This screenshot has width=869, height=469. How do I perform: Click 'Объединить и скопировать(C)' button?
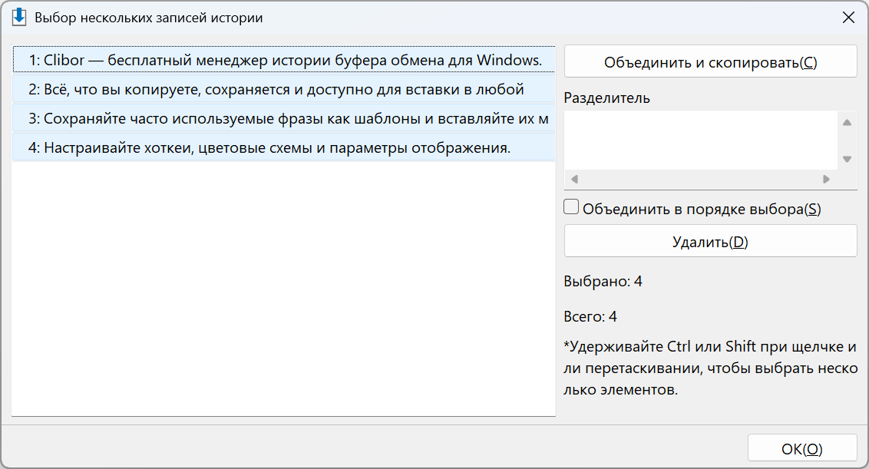tap(711, 62)
